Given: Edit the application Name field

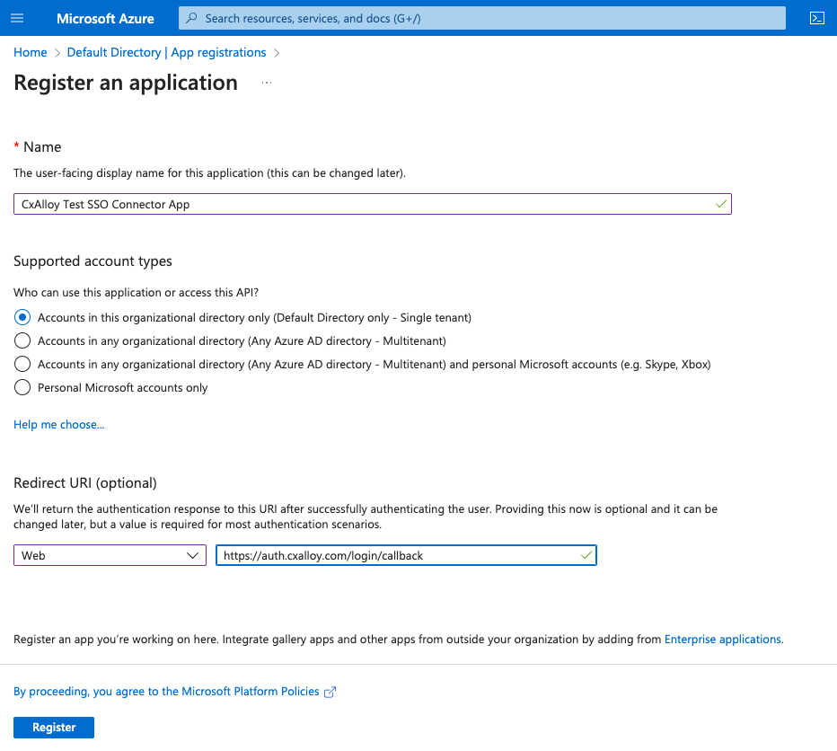Looking at the screenshot, I should pyautogui.click(x=373, y=204).
